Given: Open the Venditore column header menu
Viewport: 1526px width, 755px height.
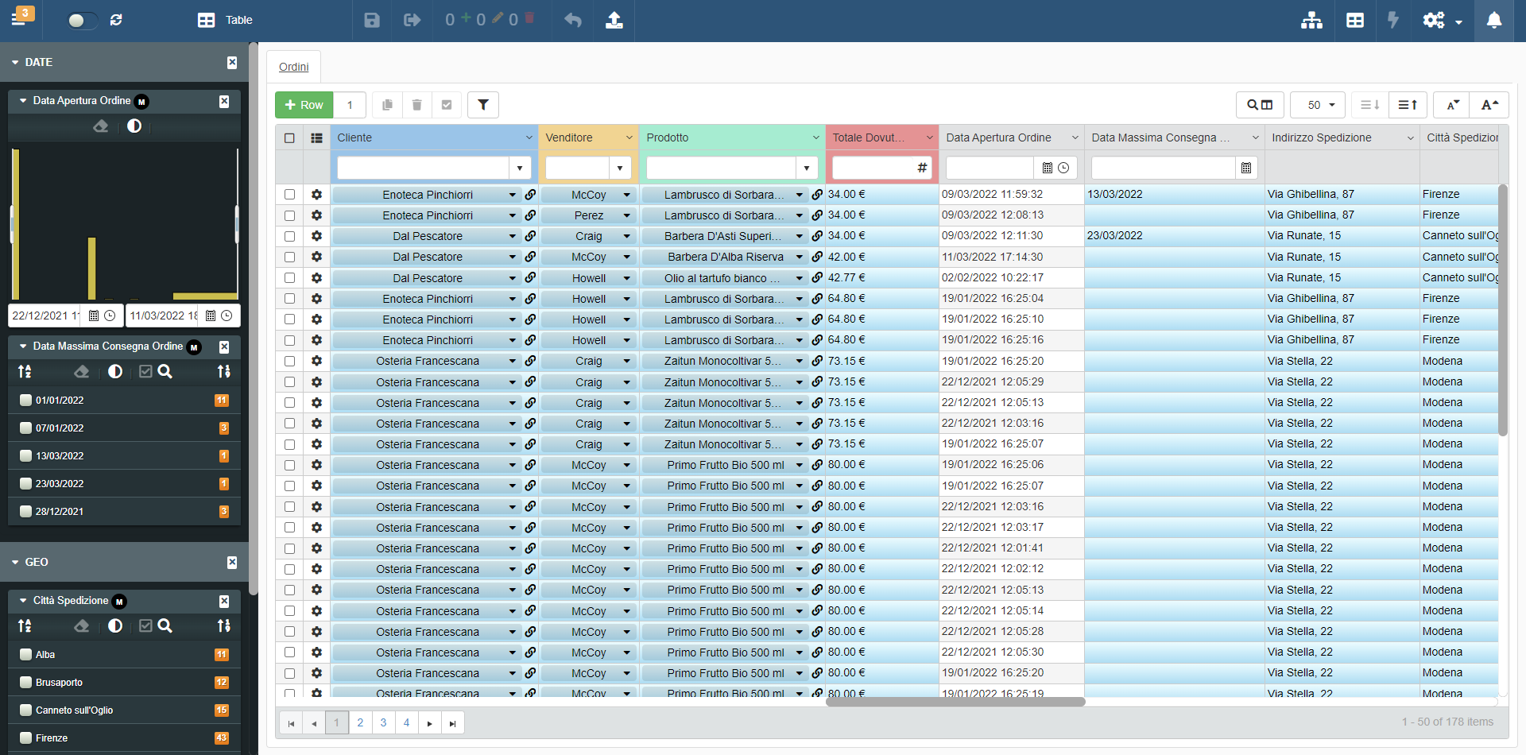Looking at the screenshot, I should 629,138.
